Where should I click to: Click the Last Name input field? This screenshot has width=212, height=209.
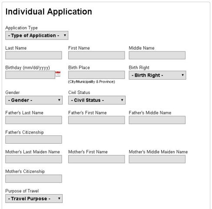tap(33, 55)
